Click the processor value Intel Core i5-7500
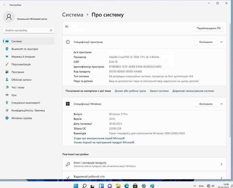233x188 pixels. pos(134,57)
